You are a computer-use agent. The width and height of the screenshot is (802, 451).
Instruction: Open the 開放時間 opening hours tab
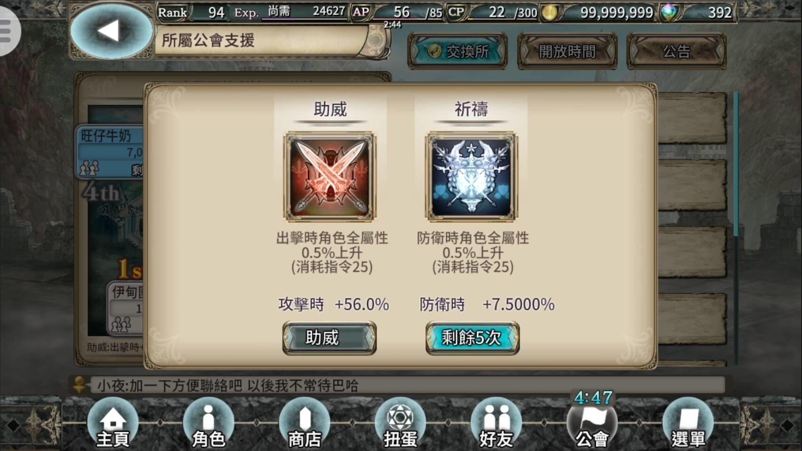[x=567, y=51]
